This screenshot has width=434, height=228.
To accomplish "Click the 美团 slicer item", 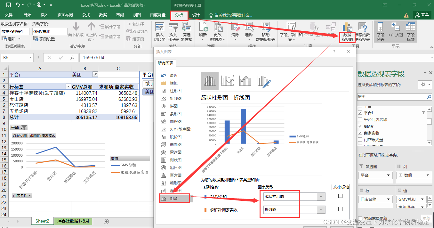I will (x=148, y=92).
